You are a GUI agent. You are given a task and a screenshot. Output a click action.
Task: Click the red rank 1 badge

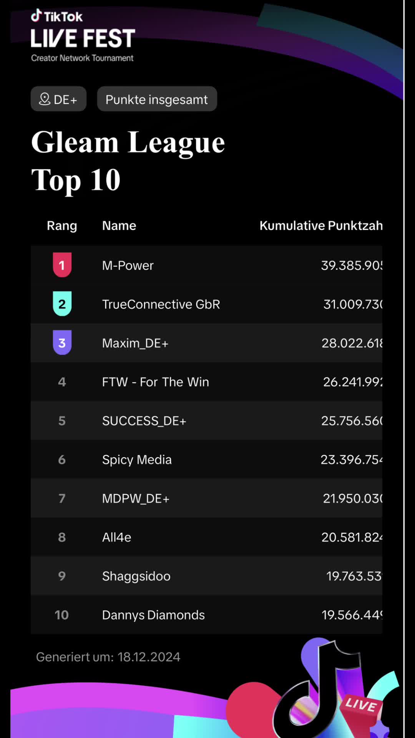(62, 265)
